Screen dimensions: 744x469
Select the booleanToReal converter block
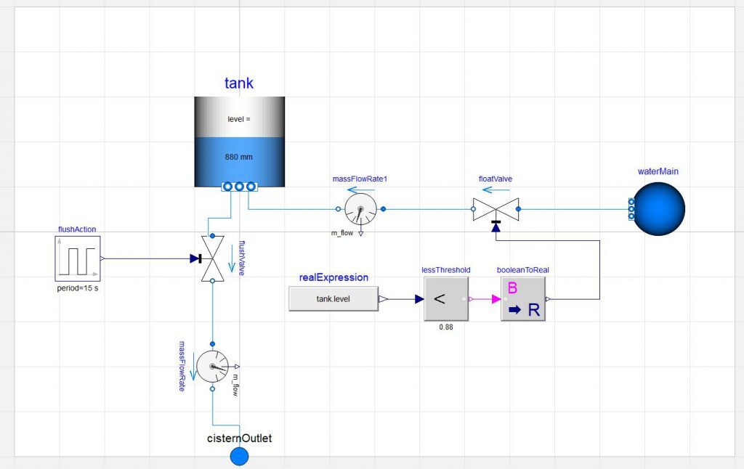click(523, 299)
